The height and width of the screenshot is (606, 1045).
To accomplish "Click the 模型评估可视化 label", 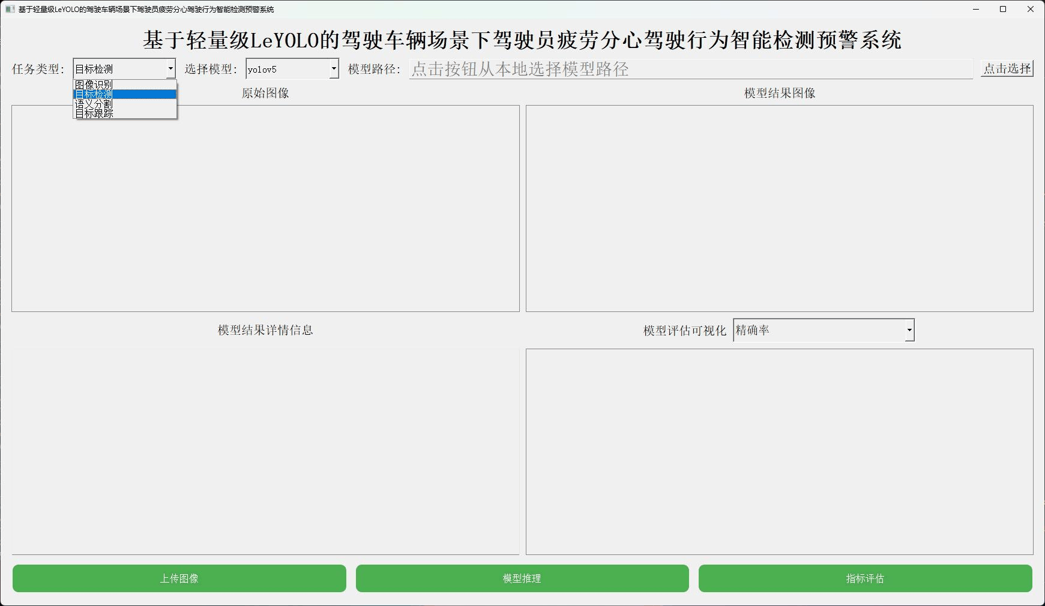I will click(685, 331).
